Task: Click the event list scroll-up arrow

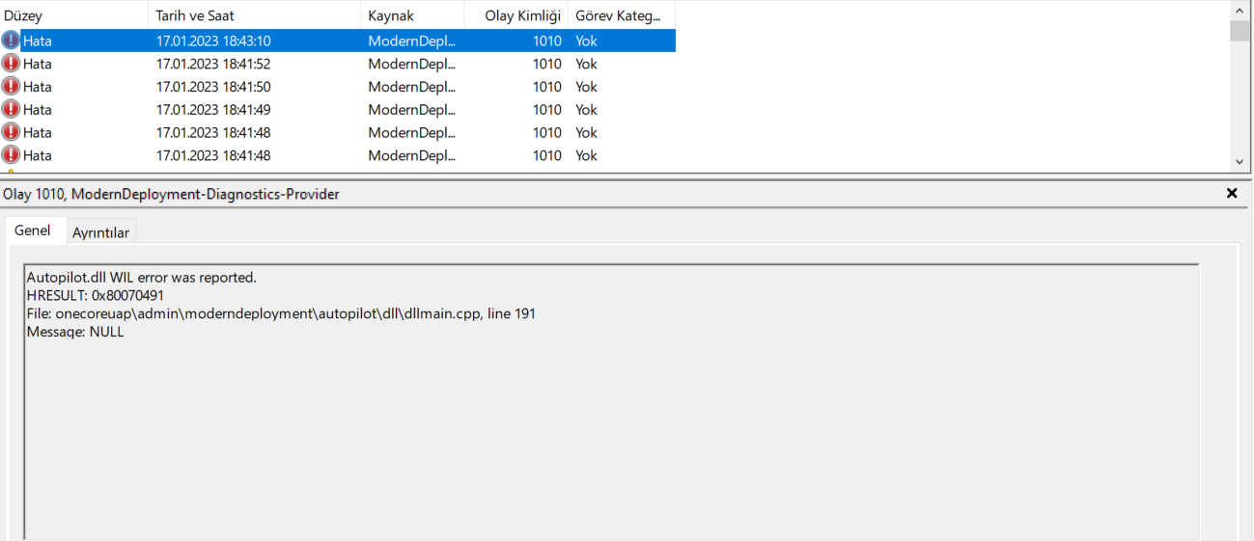Action: point(1240,11)
